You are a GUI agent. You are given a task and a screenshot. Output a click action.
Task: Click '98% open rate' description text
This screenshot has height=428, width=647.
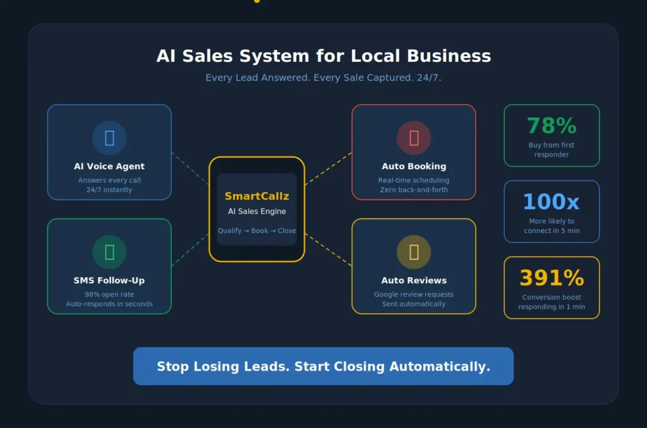pos(109,294)
